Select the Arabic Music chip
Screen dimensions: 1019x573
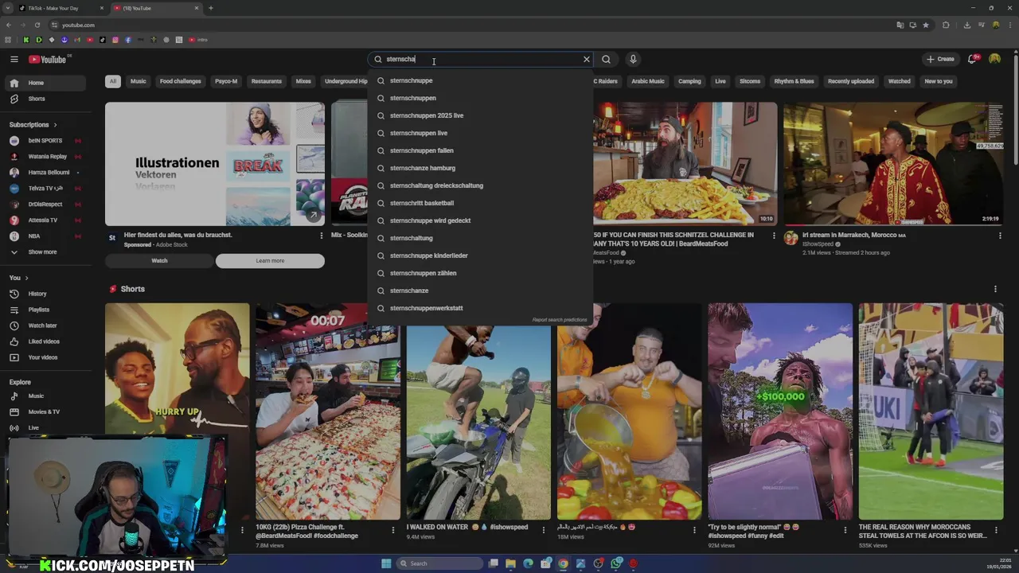coord(648,81)
